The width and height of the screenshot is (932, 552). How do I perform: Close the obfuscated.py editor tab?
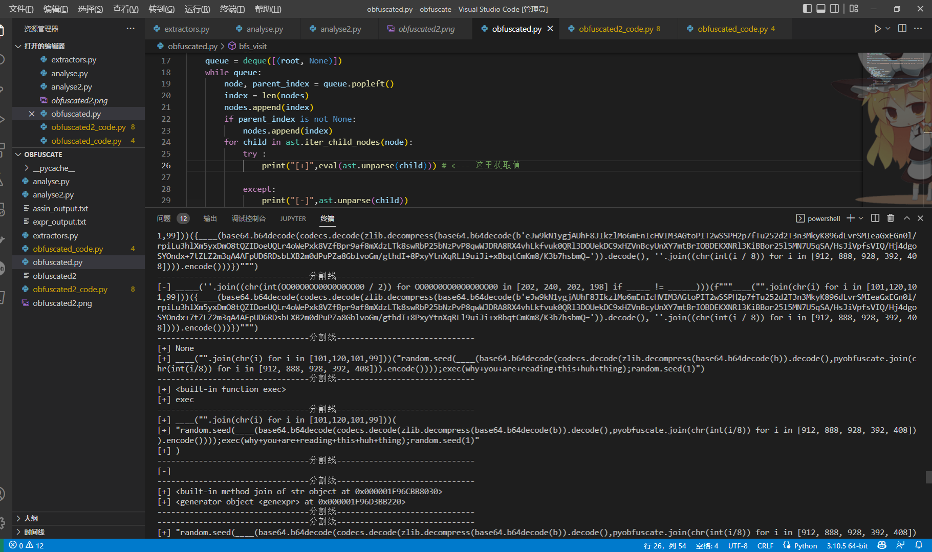coord(550,29)
